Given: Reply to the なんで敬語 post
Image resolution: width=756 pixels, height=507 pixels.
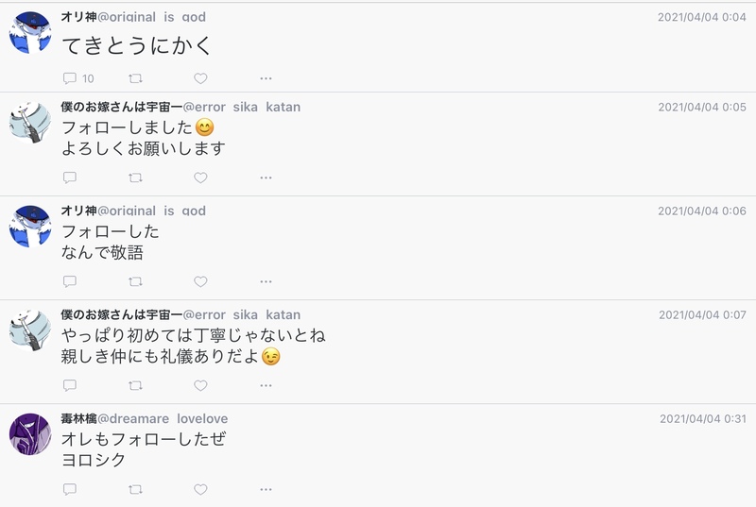Looking at the screenshot, I should (69, 281).
